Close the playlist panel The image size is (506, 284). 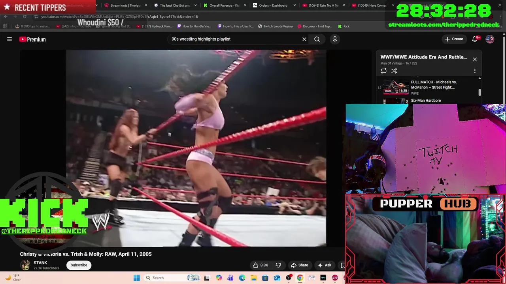475,60
